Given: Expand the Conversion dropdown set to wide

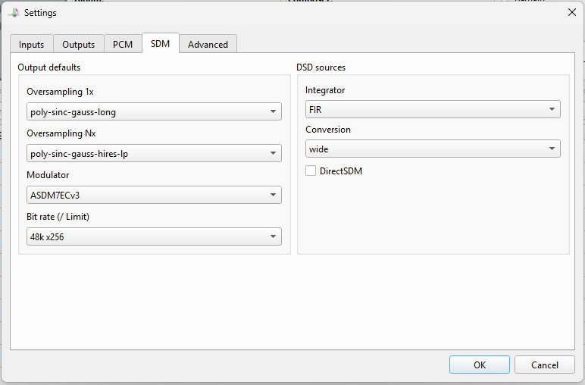Looking at the screenshot, I should [x=433, y=149].
